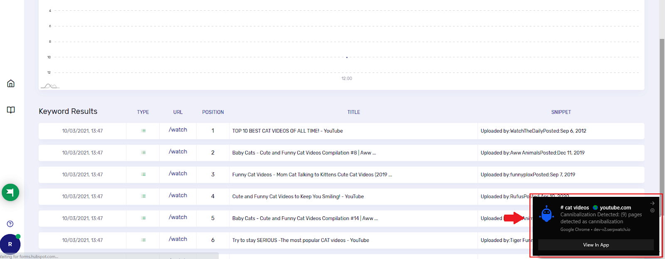Screen dimensions: 665x259
Task: Select title Baby Cats Compilation #8
Action: [304, 153]
